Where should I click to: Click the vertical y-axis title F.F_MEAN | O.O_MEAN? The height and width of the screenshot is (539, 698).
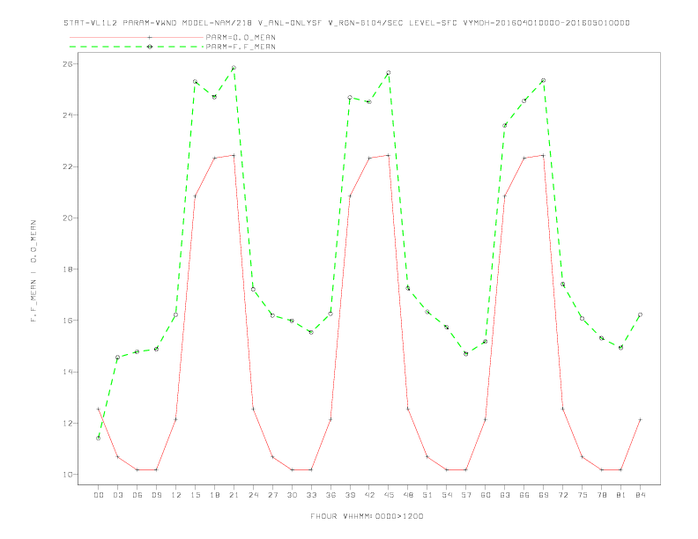pos(33,271)
